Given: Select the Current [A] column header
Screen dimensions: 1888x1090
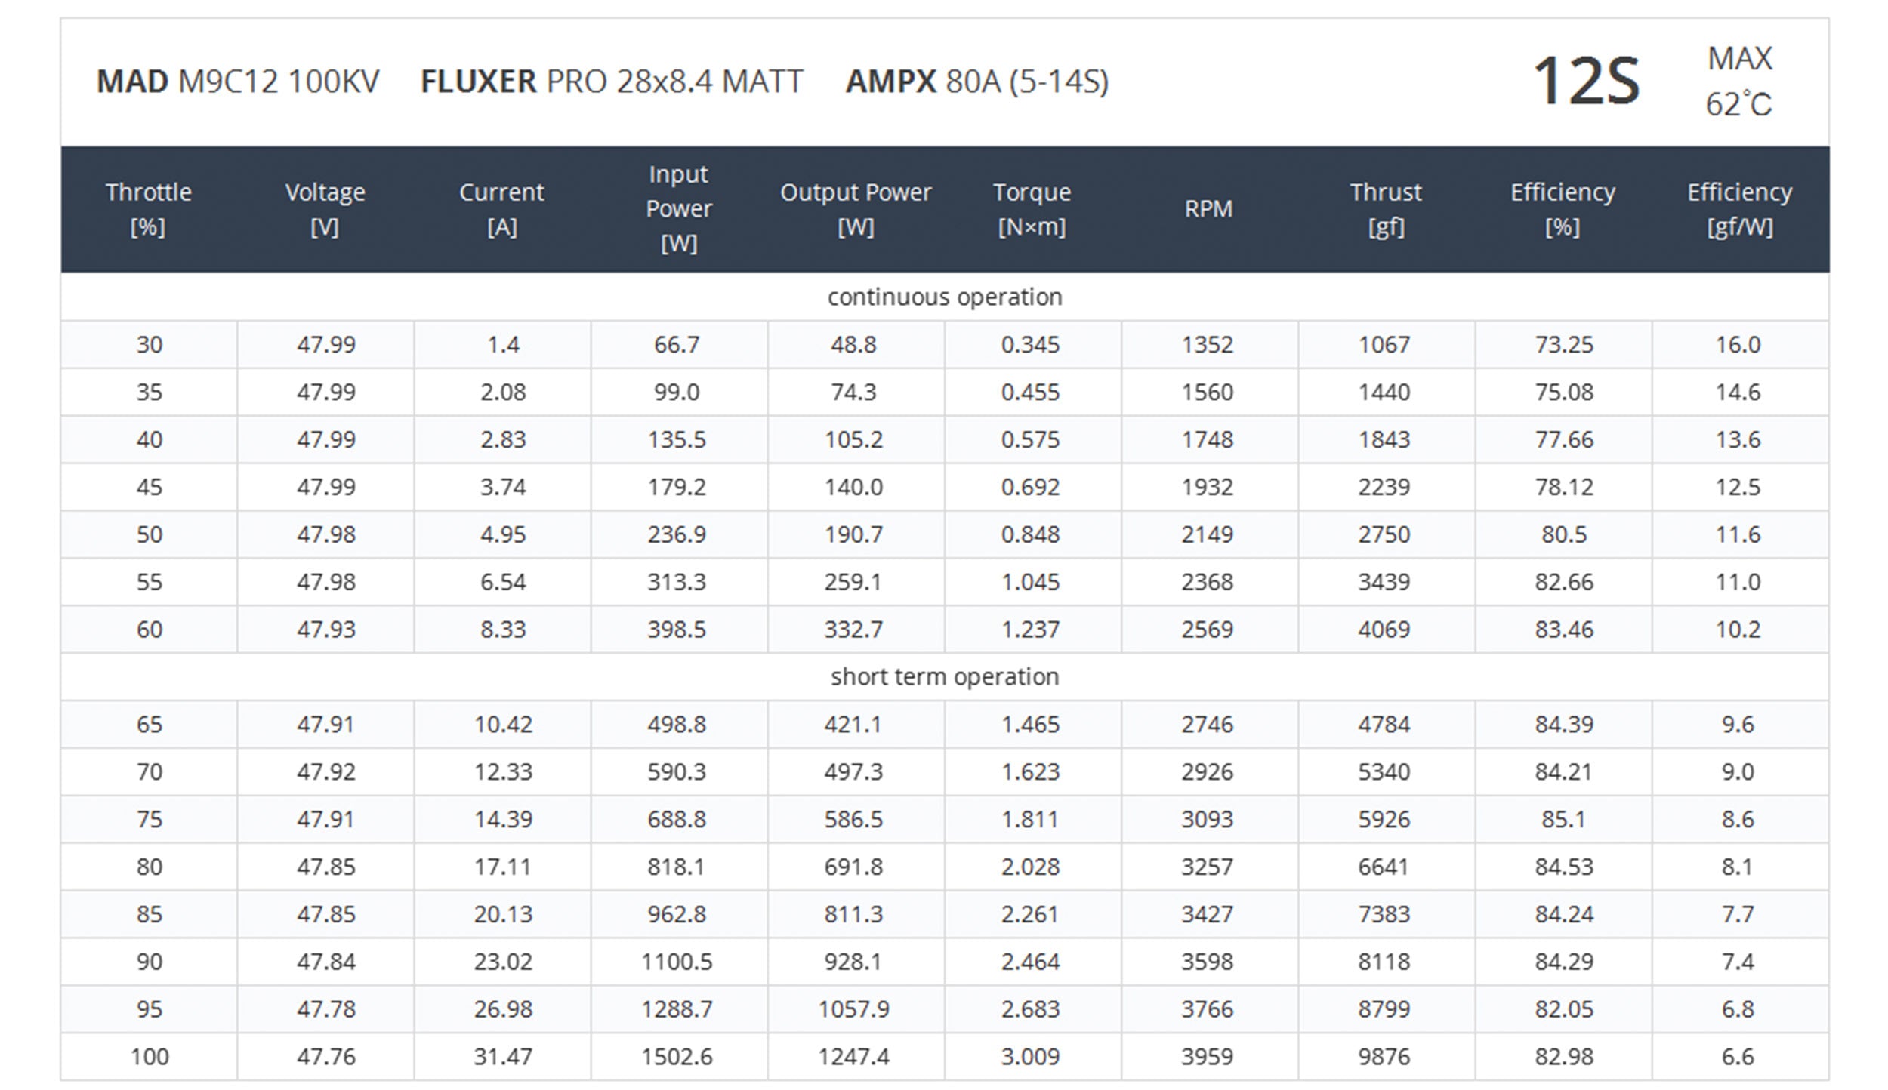Looking at the screenshot, I should (x=501, y=209).
